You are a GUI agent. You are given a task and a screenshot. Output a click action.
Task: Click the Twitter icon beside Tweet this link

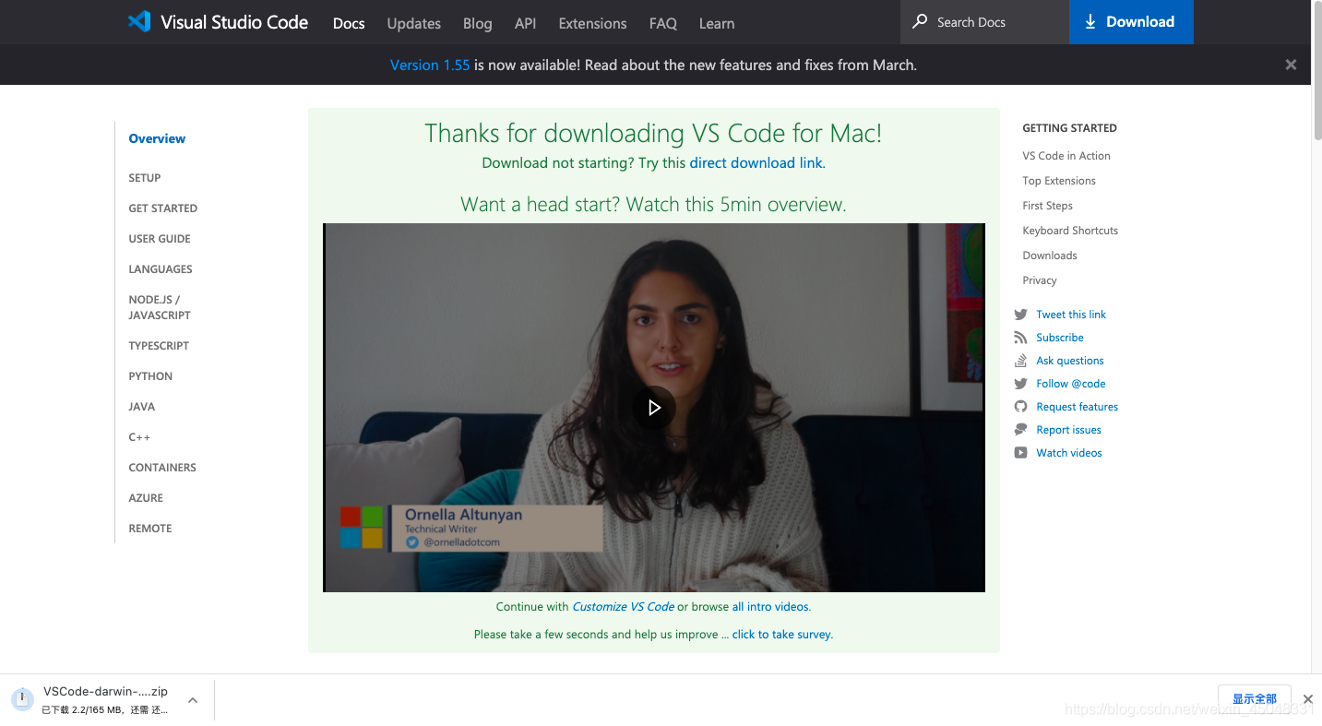coord(1020,315)
